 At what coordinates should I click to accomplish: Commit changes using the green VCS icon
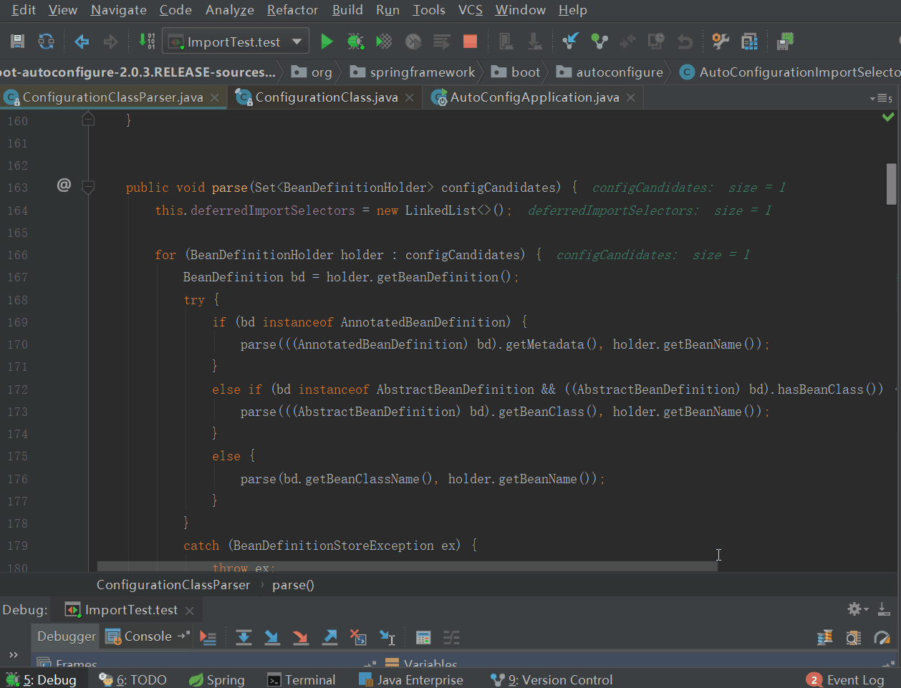(599, 42)
